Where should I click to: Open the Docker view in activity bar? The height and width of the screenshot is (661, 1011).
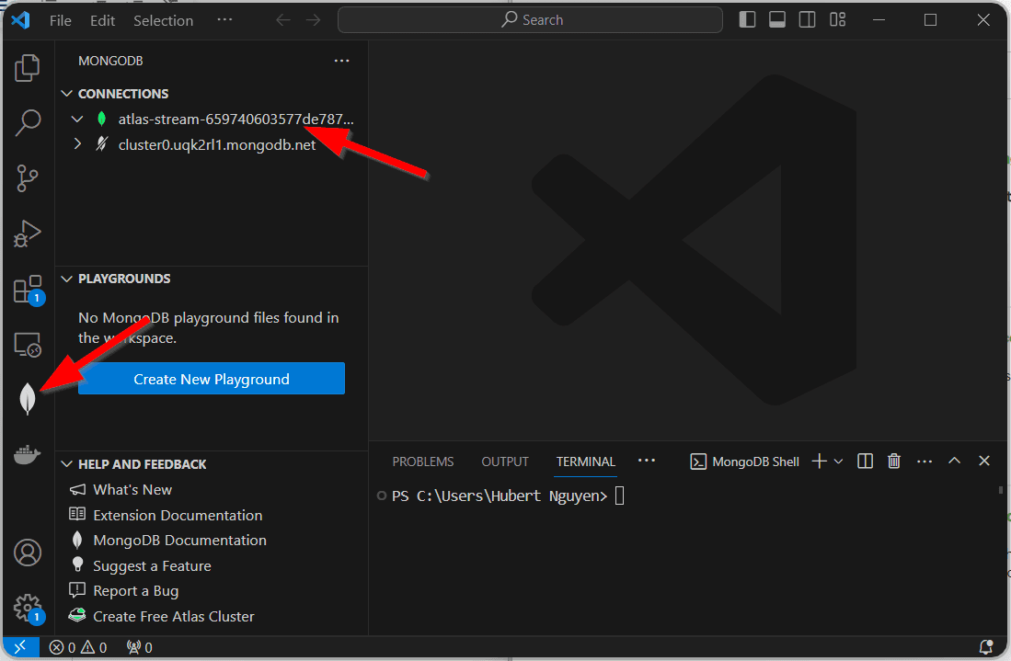click(28, 454)
